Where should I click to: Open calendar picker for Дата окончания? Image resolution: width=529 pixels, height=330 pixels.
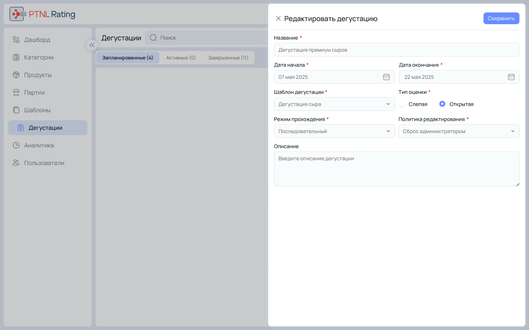[511, 77]
